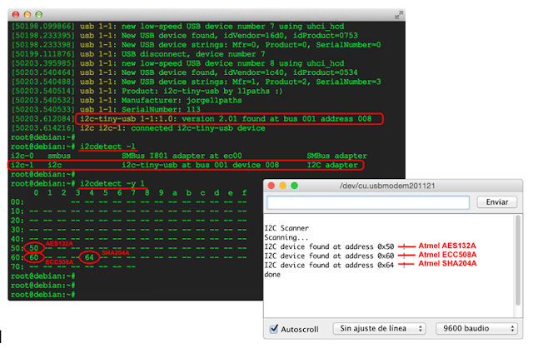
Task: Click the serial monitor vertical scrollbar
Action: 518,260
